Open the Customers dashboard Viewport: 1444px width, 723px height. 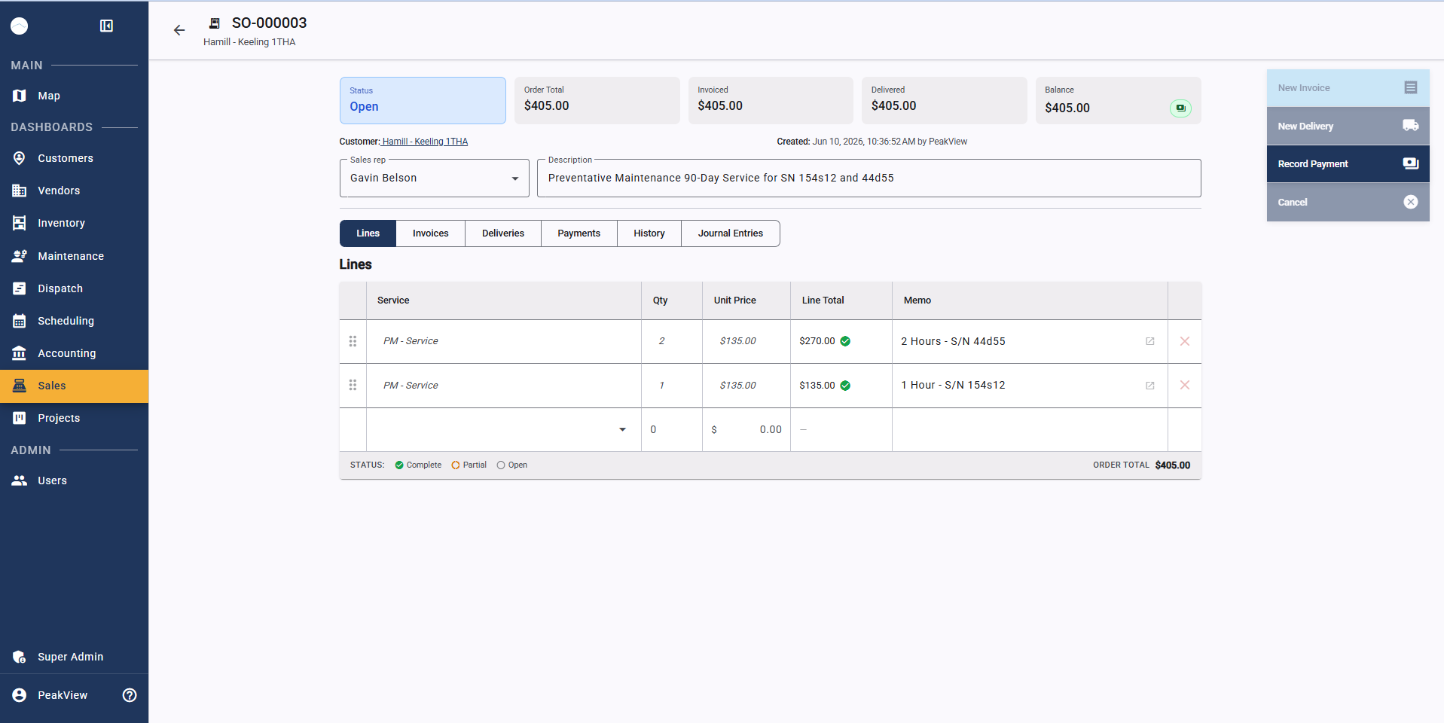tap(74, 158)
